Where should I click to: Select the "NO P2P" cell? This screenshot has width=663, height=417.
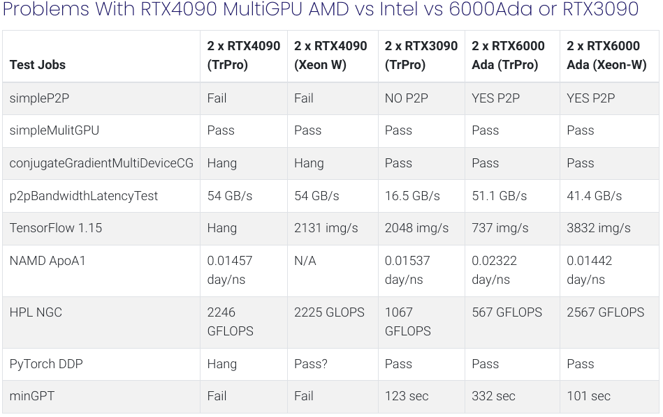(407, 98)
